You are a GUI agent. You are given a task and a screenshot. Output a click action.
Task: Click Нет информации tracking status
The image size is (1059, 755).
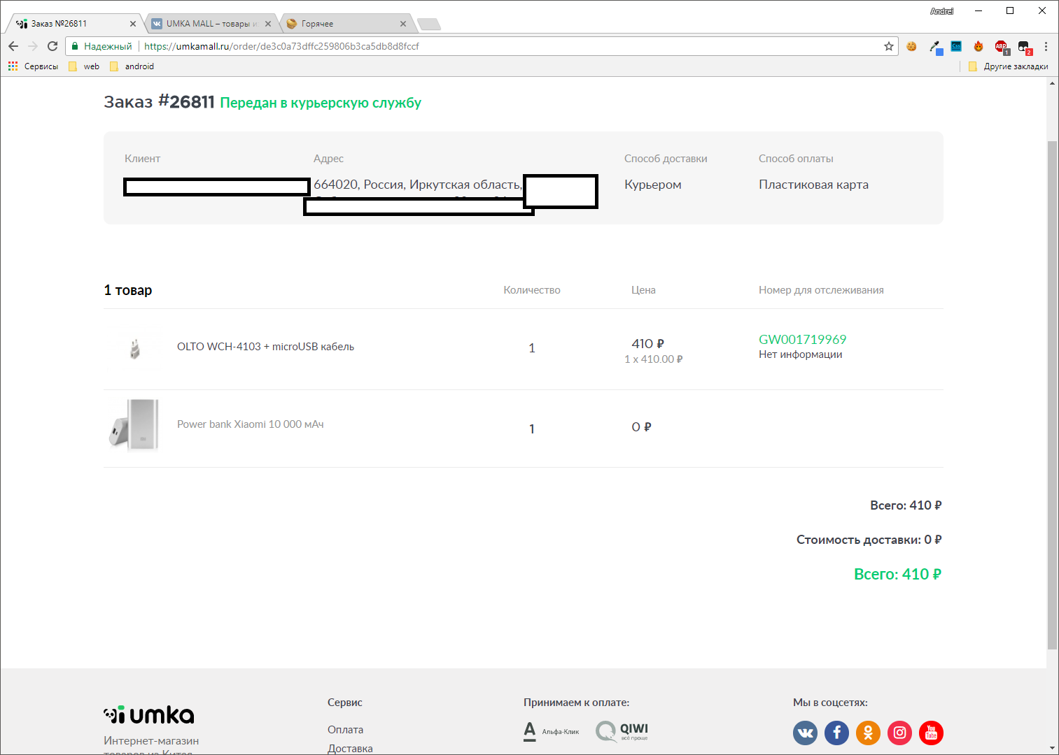(800, 354)
